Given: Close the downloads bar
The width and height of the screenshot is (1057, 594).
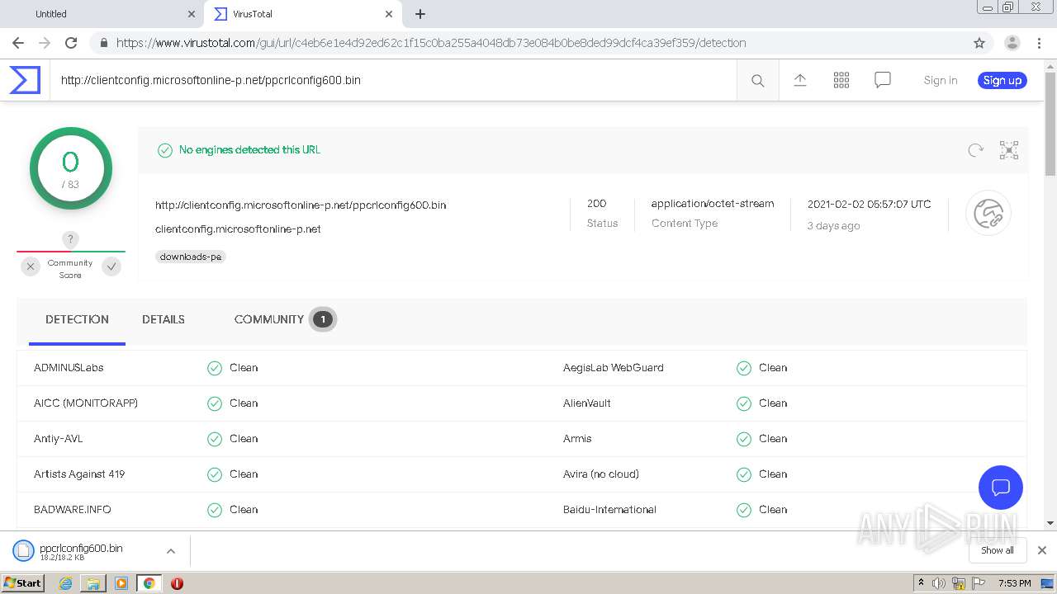Looking at the screenshot, I should click(x=1042, y=550).
